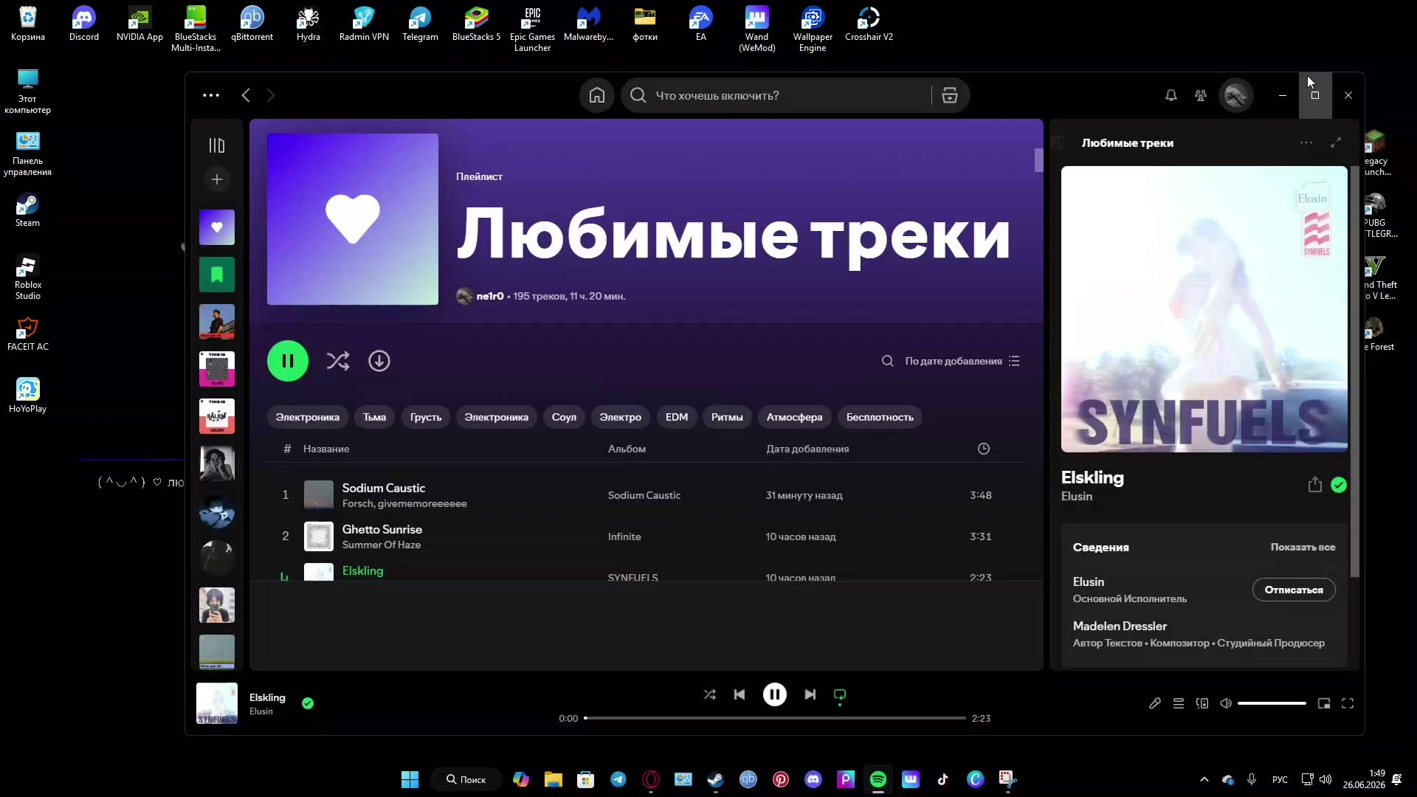
Task: Toggle the repeat button in the player
Action: click(840, 694)
